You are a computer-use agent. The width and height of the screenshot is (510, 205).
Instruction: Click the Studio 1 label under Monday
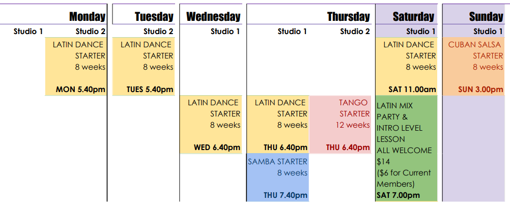coord(28,32)
